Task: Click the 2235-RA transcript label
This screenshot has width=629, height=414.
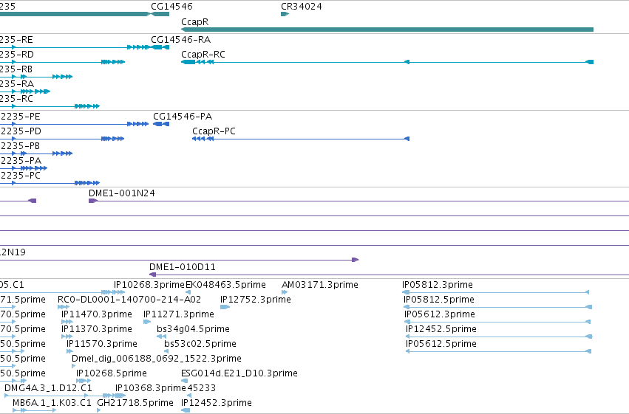Action: tap(17, 83)
